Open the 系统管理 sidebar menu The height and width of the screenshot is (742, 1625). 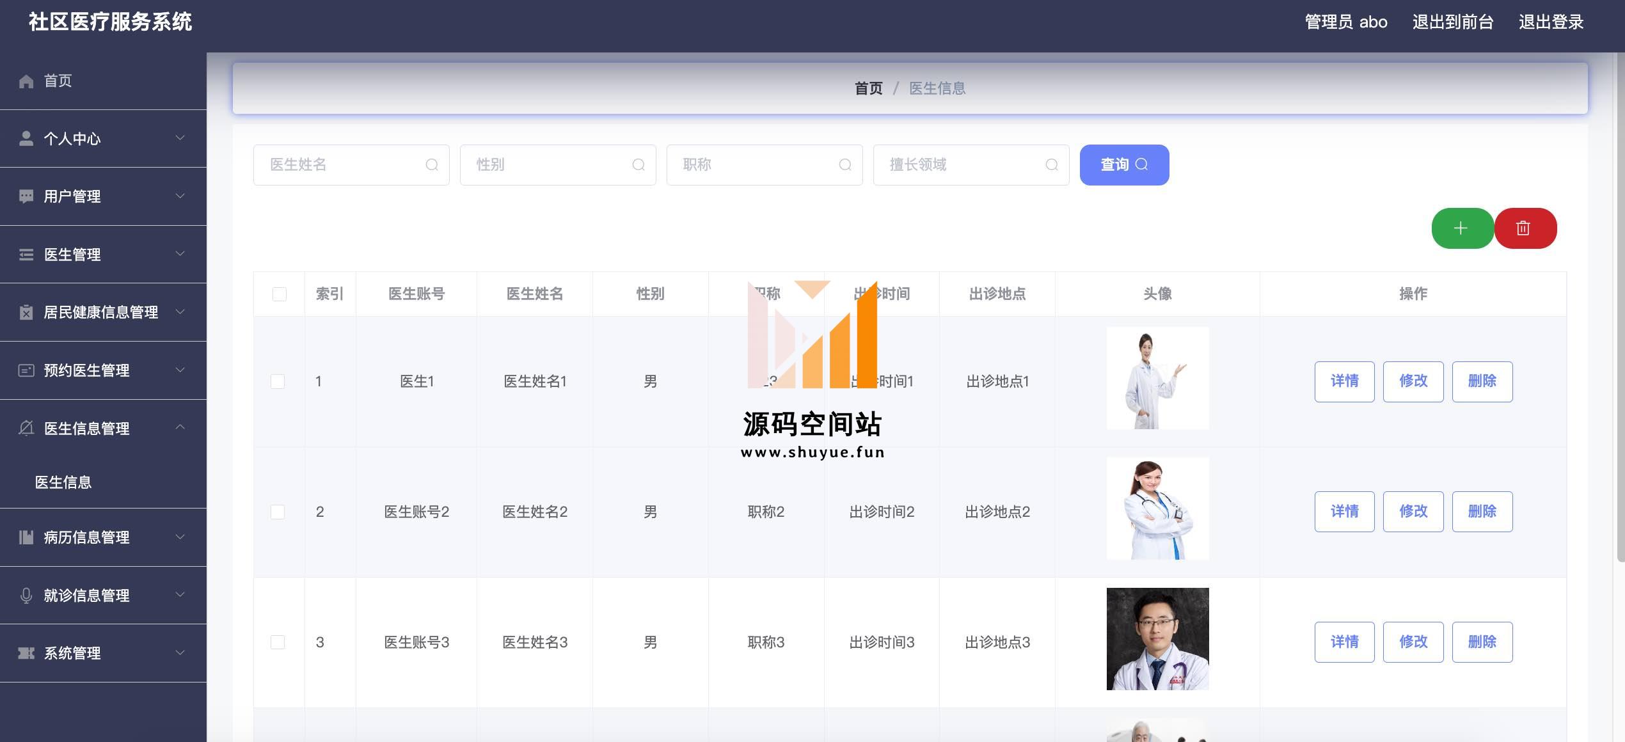pos(103,653)
